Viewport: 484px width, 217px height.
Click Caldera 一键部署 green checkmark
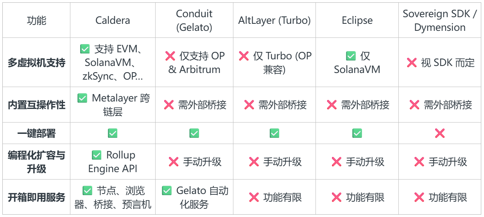tap(113, 133)
